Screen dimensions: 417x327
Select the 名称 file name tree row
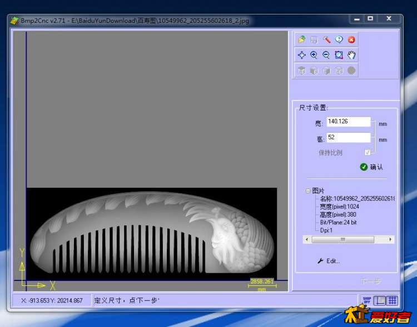pos(357,199)
